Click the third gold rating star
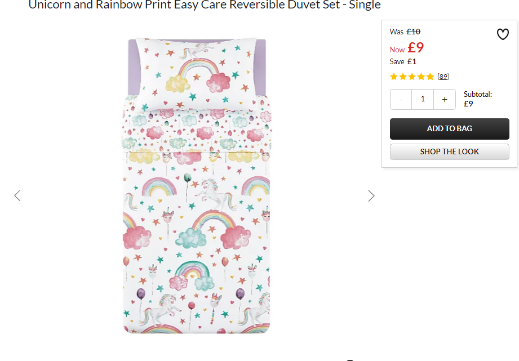Image resolution: width=519 pixels, height=361 pixels. click(412, 77)
